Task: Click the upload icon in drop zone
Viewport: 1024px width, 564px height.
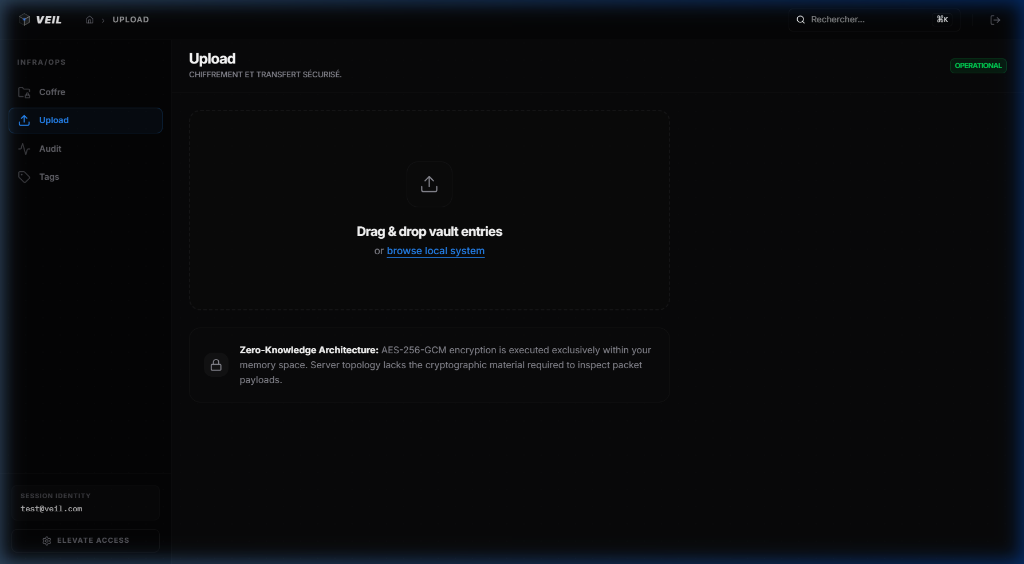Action: point(429,184)
